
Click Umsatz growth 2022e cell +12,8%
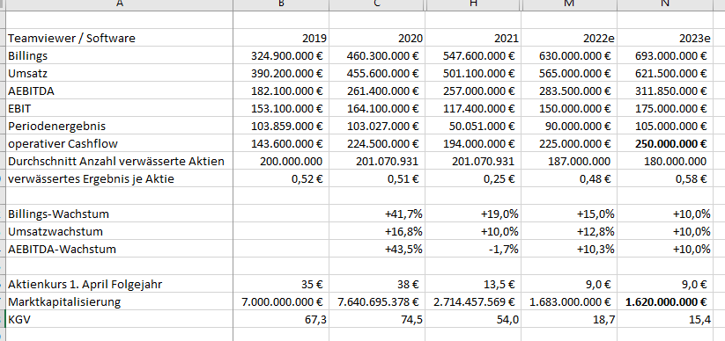click(569, 231)
